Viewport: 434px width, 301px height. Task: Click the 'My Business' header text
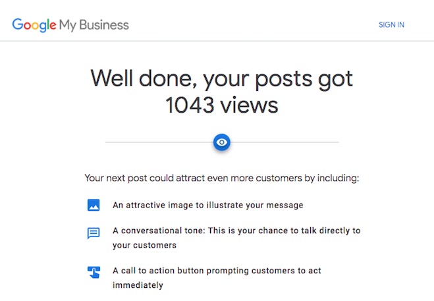click(94, 25)
